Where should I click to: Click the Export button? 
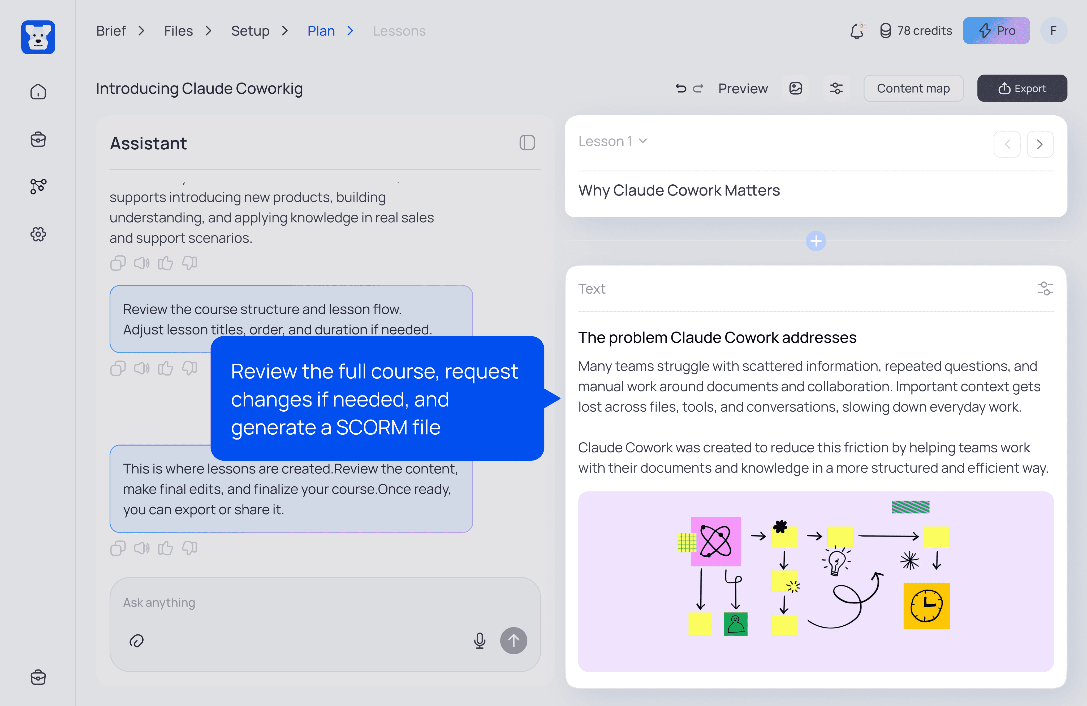[x=1022, y=89]
